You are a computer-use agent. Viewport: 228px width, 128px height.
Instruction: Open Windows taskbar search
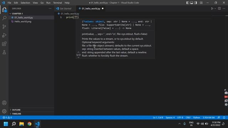click(x=14, y=124)
